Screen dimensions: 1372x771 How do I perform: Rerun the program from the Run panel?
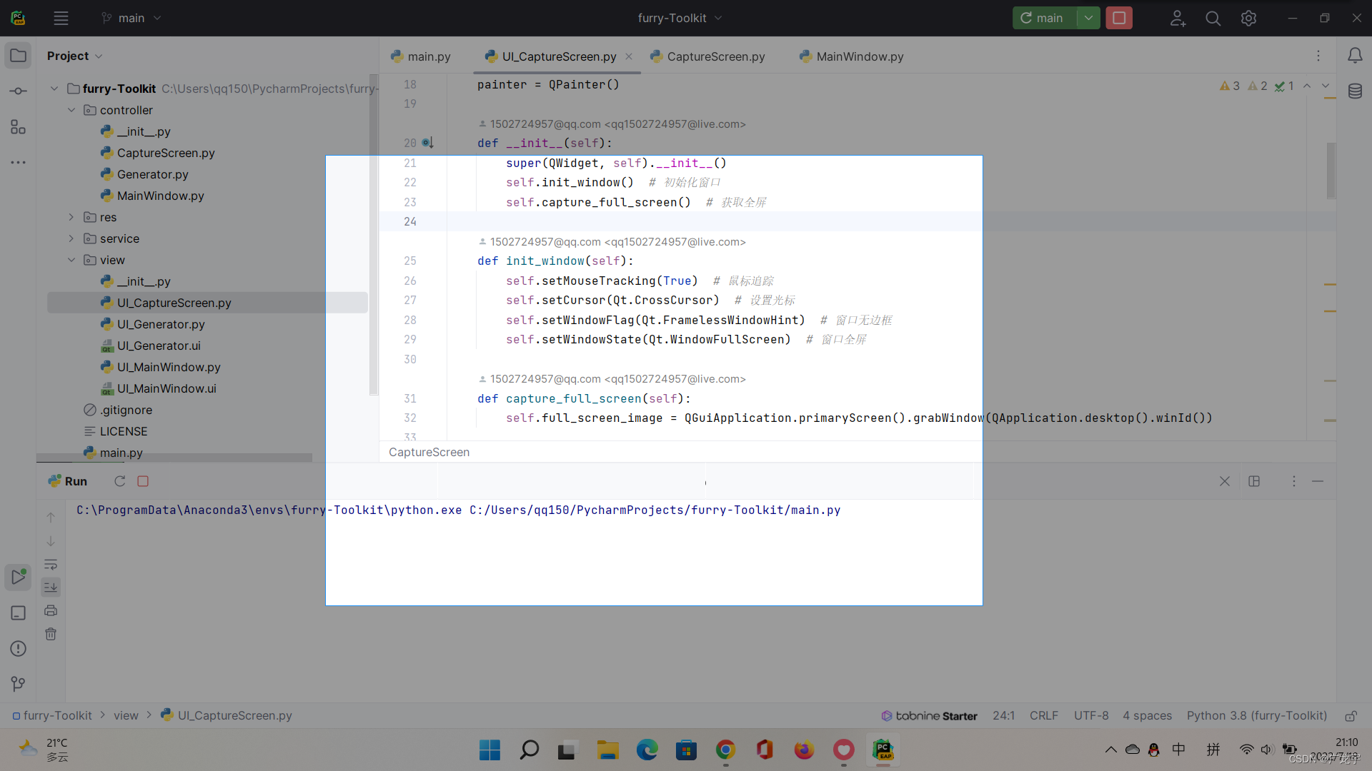tap(119, 480)
